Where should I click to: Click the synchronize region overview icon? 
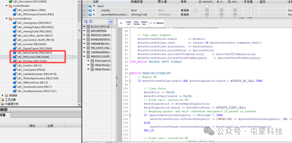coord(111,22)
